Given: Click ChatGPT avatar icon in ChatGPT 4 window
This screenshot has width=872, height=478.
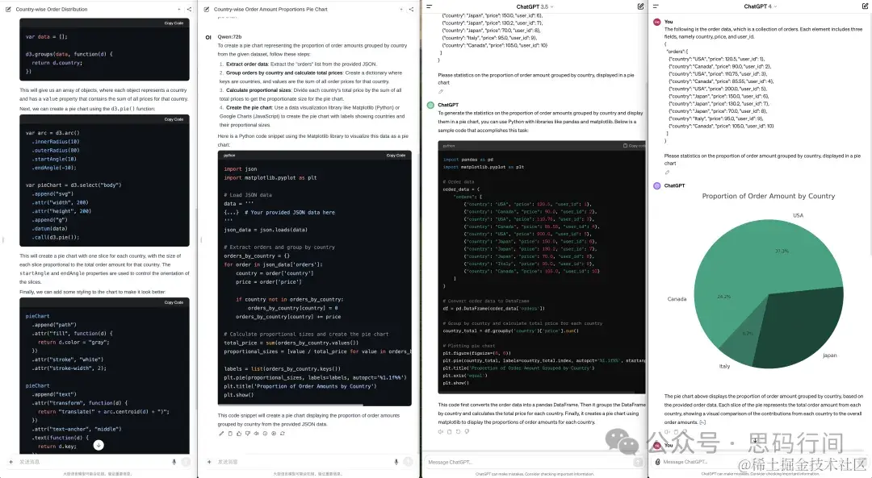Looking at the screenshot, I should click(x=656, y=185).
